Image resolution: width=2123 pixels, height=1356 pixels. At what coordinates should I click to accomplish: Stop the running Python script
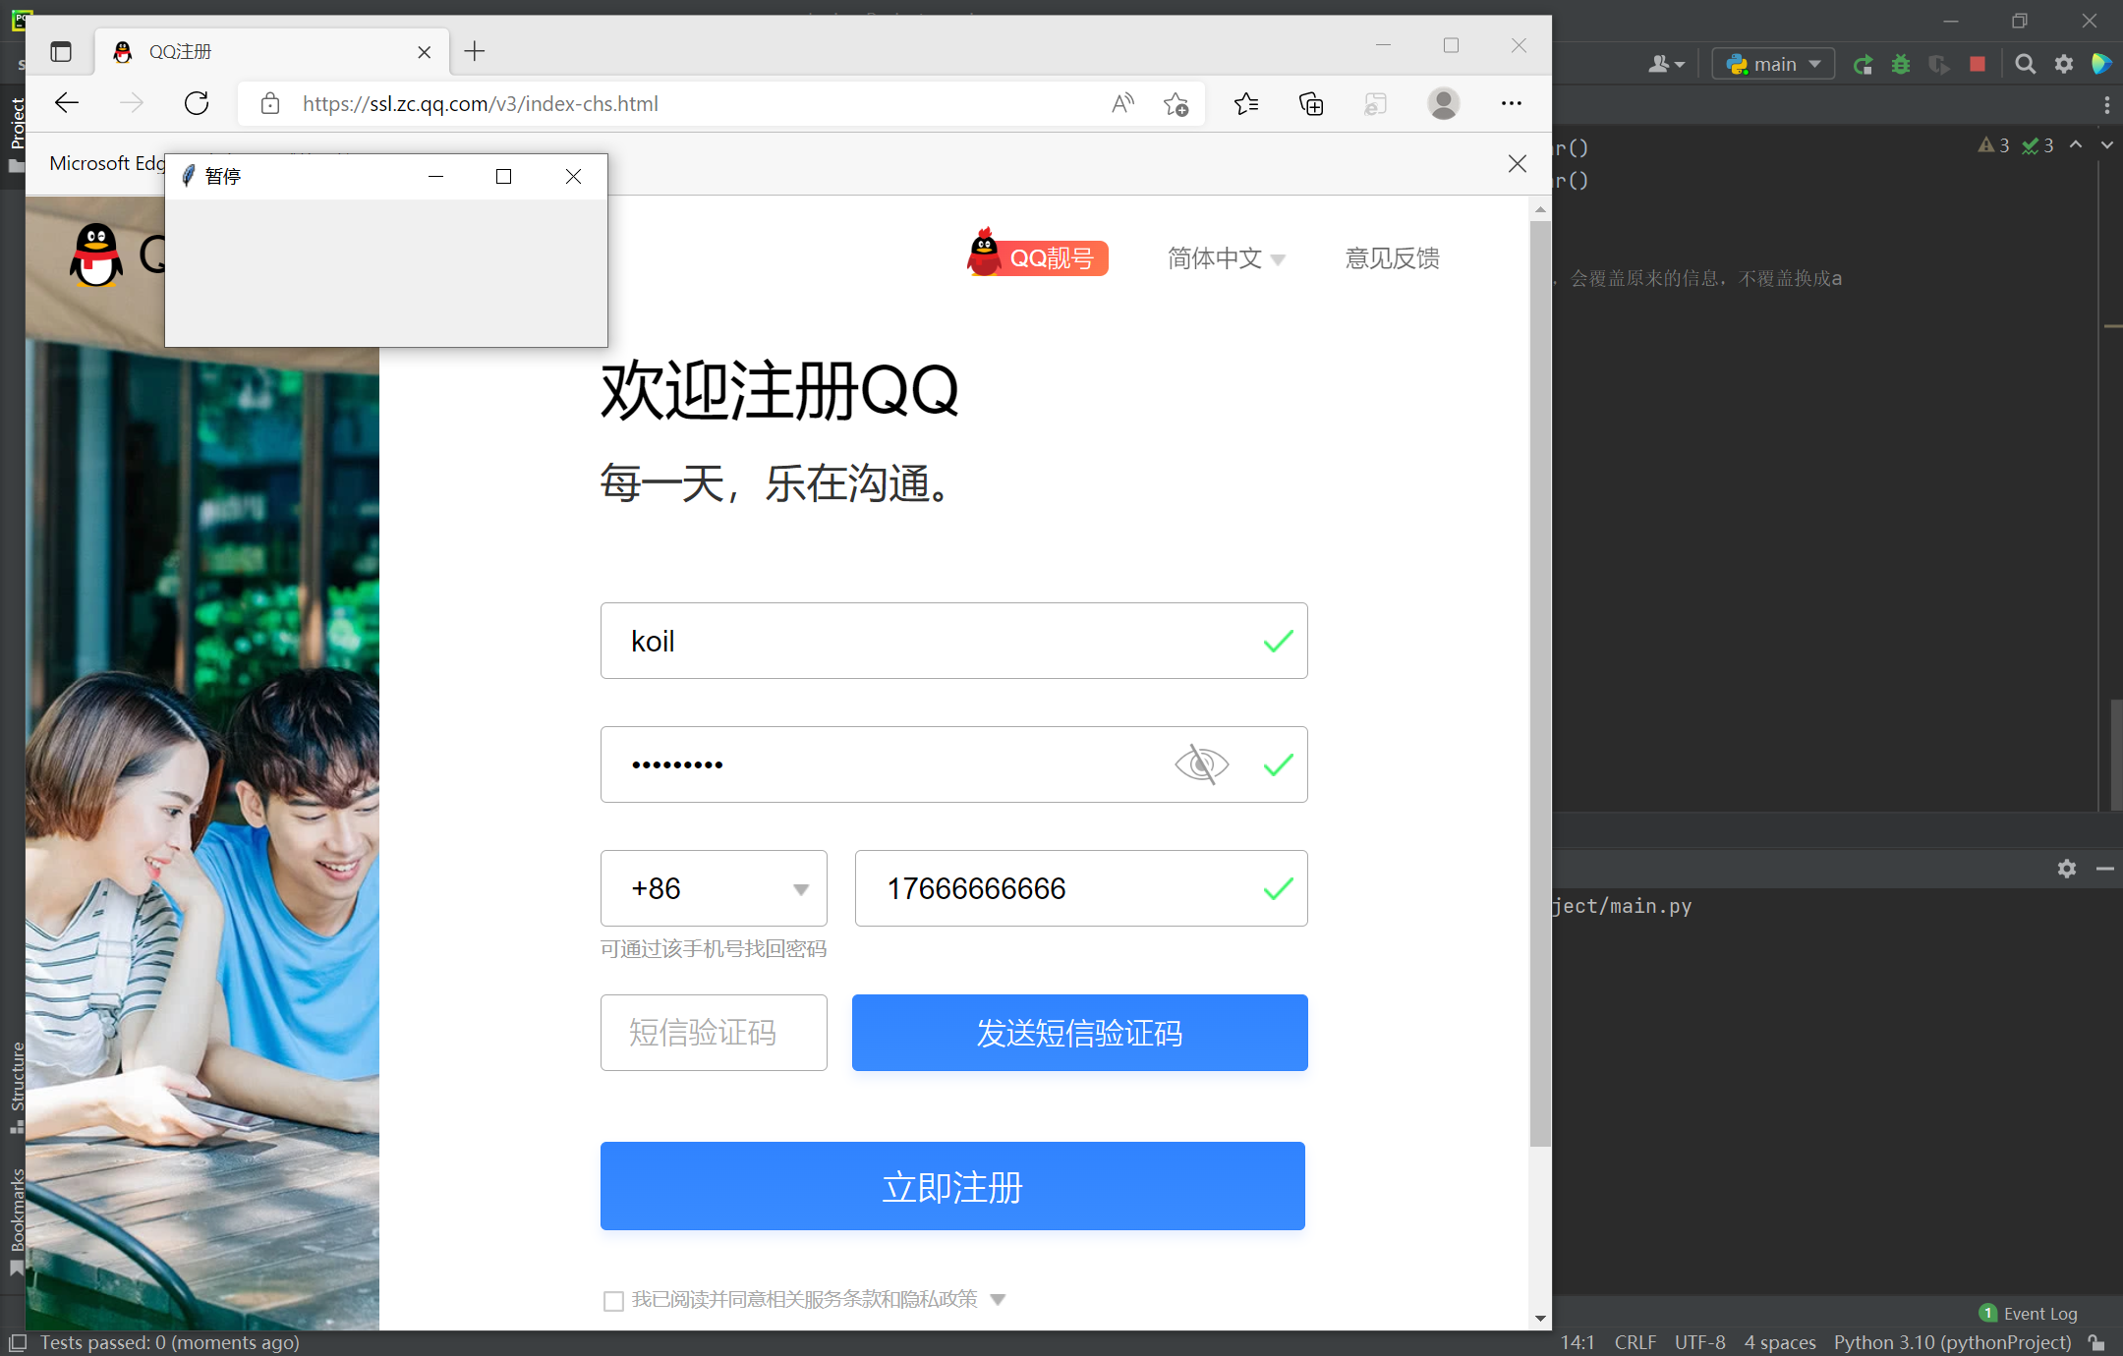(x=1978, y=63)
